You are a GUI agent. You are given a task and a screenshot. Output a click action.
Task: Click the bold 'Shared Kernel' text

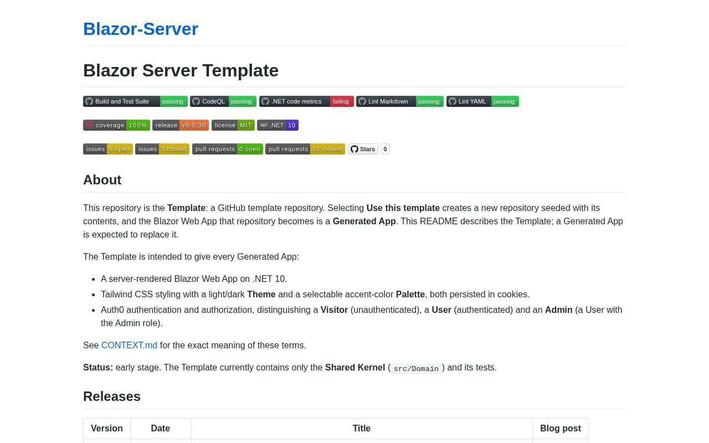click(355, 368)
